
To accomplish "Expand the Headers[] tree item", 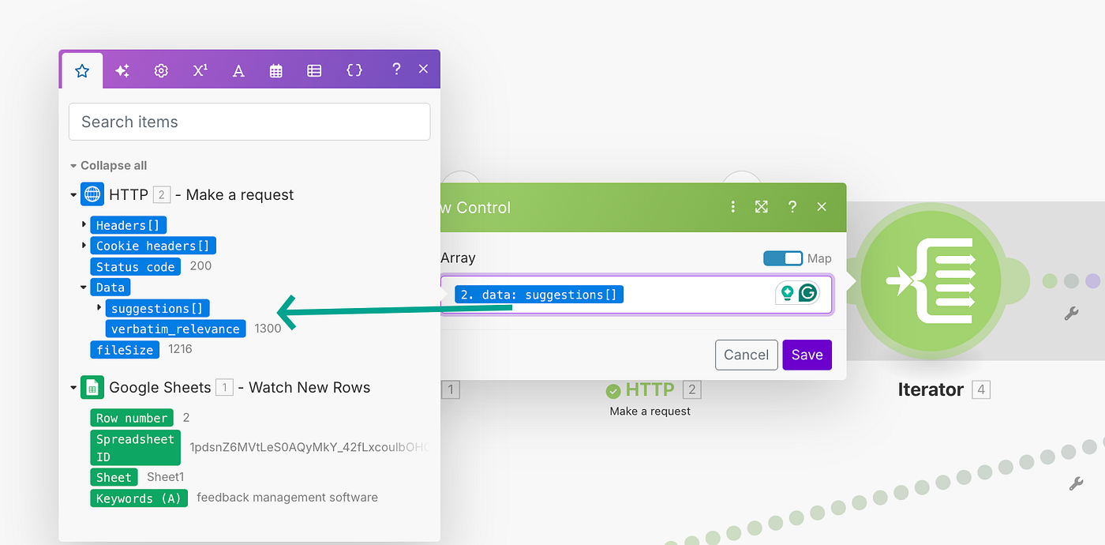I will tap(84, 225).
